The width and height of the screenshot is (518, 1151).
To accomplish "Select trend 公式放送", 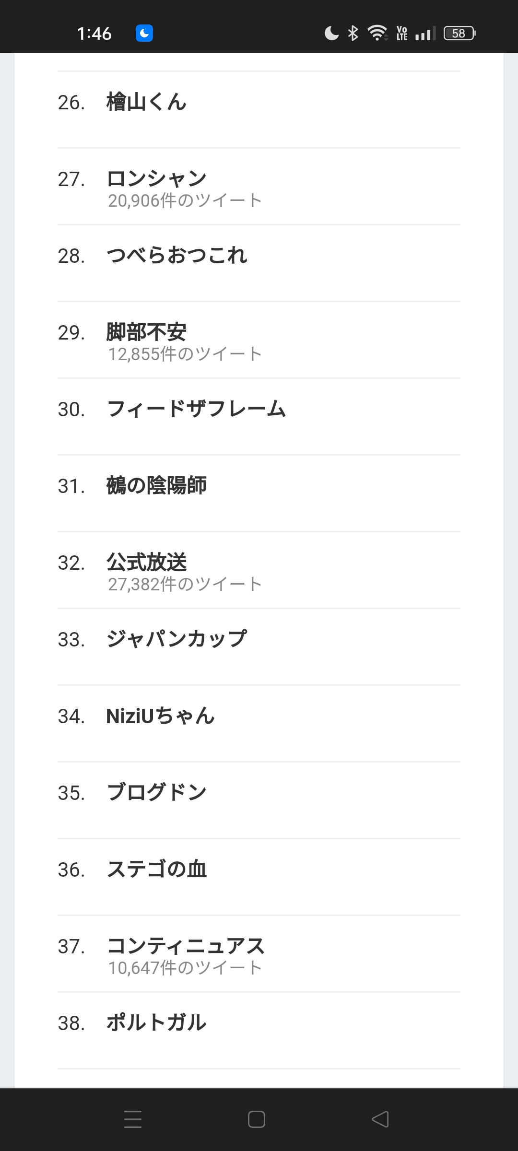I will (x=146, y=563).
